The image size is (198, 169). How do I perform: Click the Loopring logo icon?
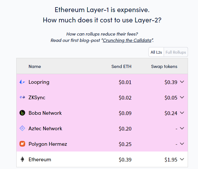(22, 82)
